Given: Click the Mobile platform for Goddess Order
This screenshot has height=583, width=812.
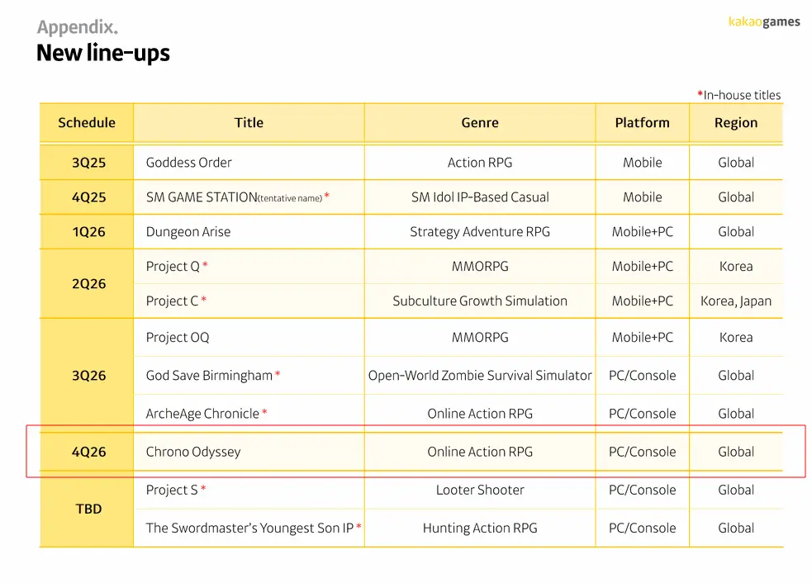Looking at the screenshot, I should (x=642, y=163).
